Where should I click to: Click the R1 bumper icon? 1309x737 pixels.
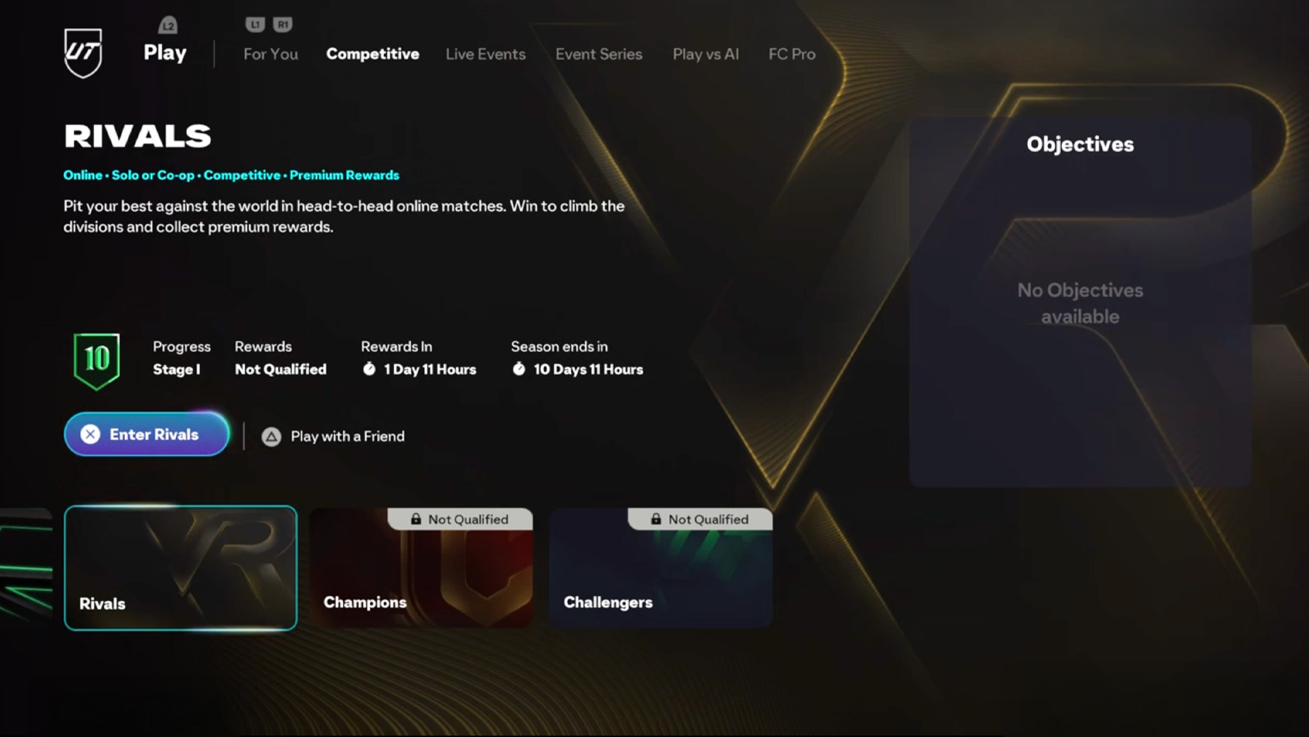(x=283, y=25)
